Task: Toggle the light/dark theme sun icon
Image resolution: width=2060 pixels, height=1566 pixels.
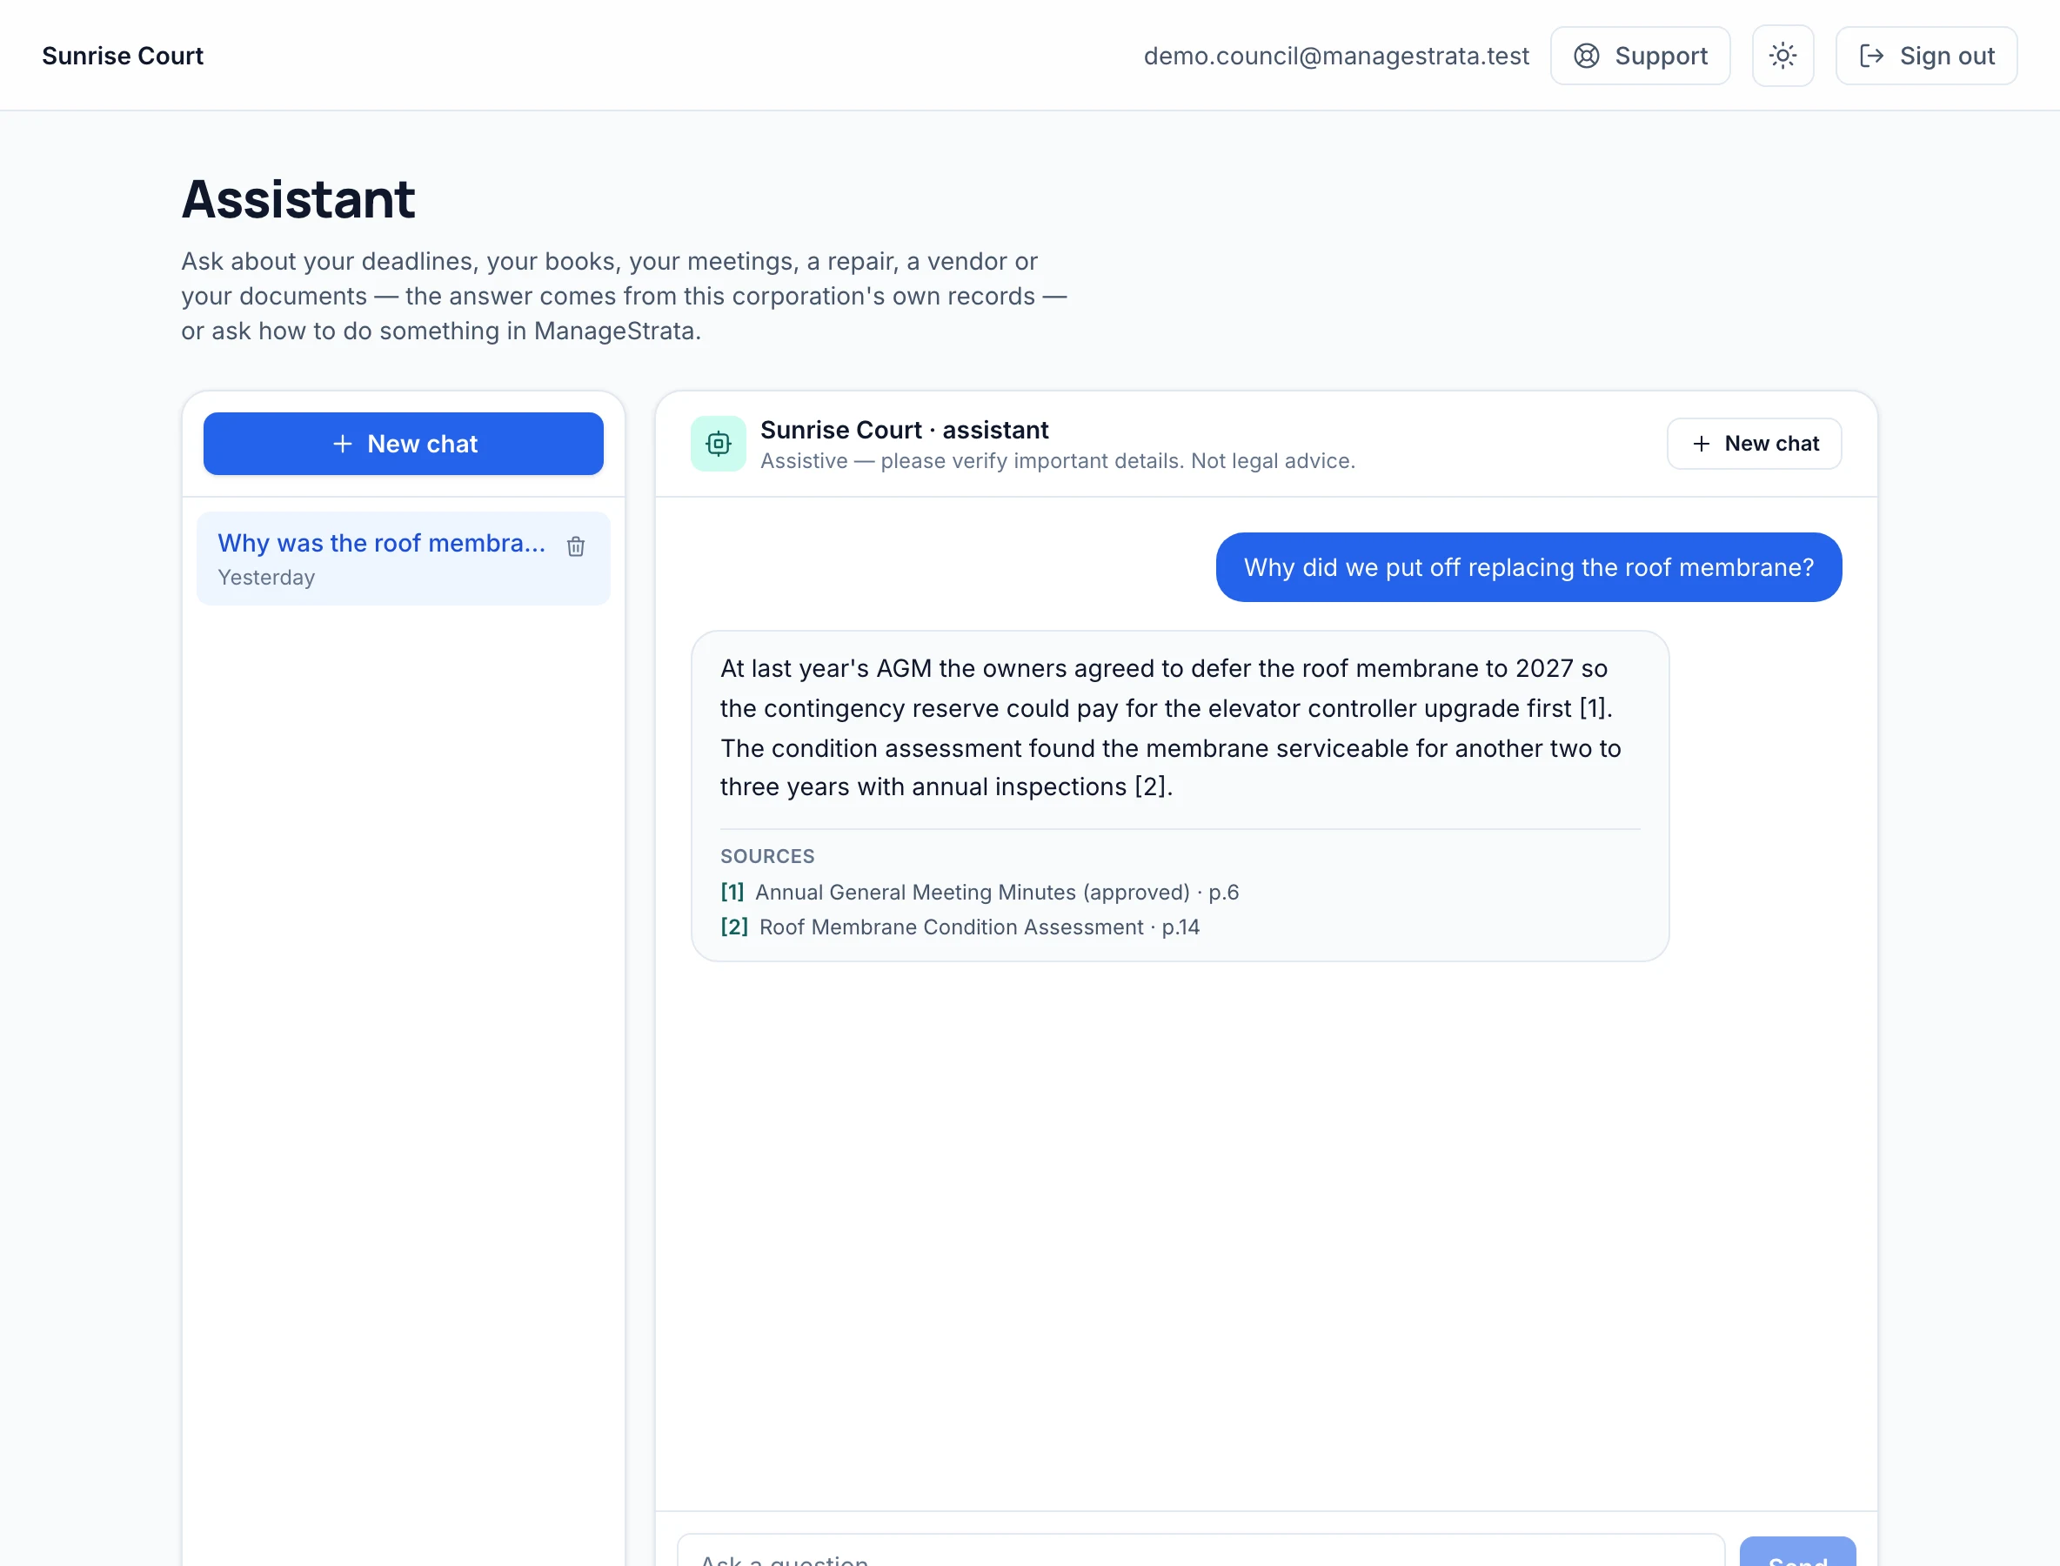Action: [x=1782, y=56]
